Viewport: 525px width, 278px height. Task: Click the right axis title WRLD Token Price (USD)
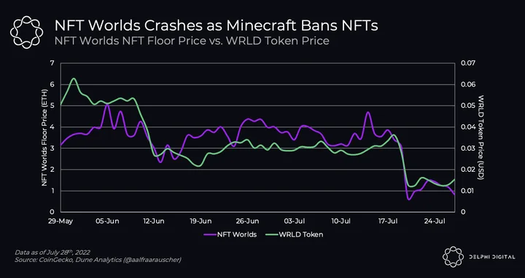click(x=481, y=138)
